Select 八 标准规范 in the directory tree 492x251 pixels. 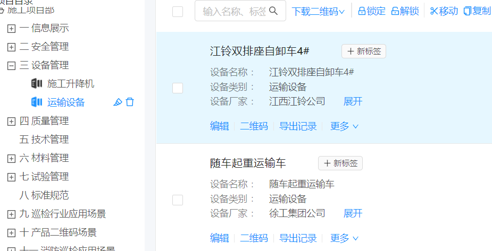[x=44, y=195]
